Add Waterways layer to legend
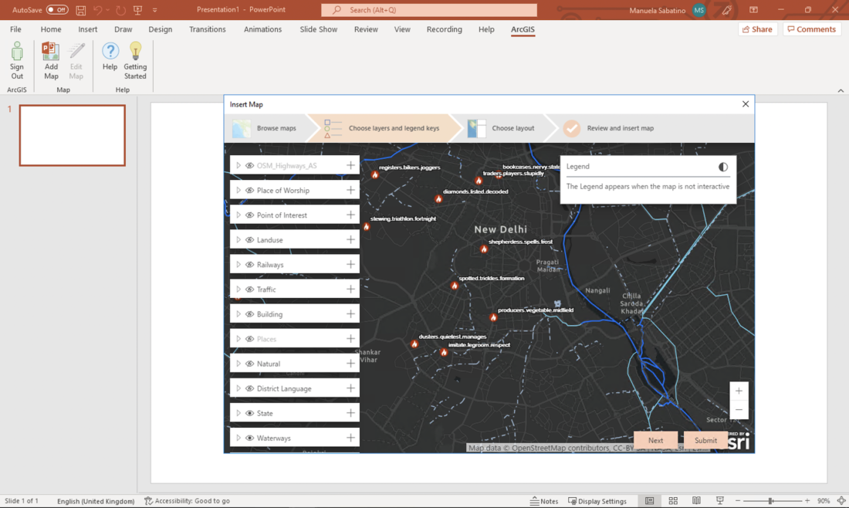Image resolution: width=849 pixels, height=508 pixels. [351, 438]
